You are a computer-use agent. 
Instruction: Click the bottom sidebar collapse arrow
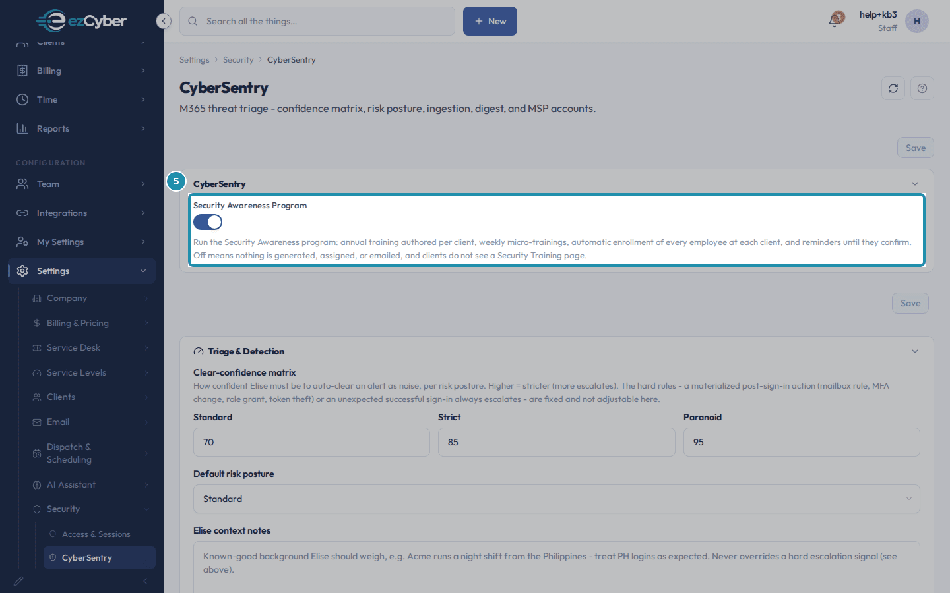(x=145, y=581)
